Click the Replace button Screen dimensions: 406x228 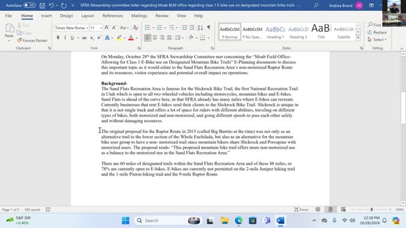(x=377, y=32)
